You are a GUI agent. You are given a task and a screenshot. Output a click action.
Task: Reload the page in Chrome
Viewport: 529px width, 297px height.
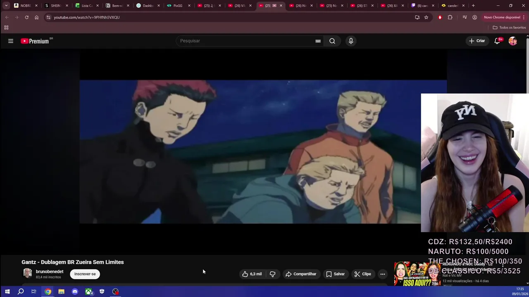[26, 17]
